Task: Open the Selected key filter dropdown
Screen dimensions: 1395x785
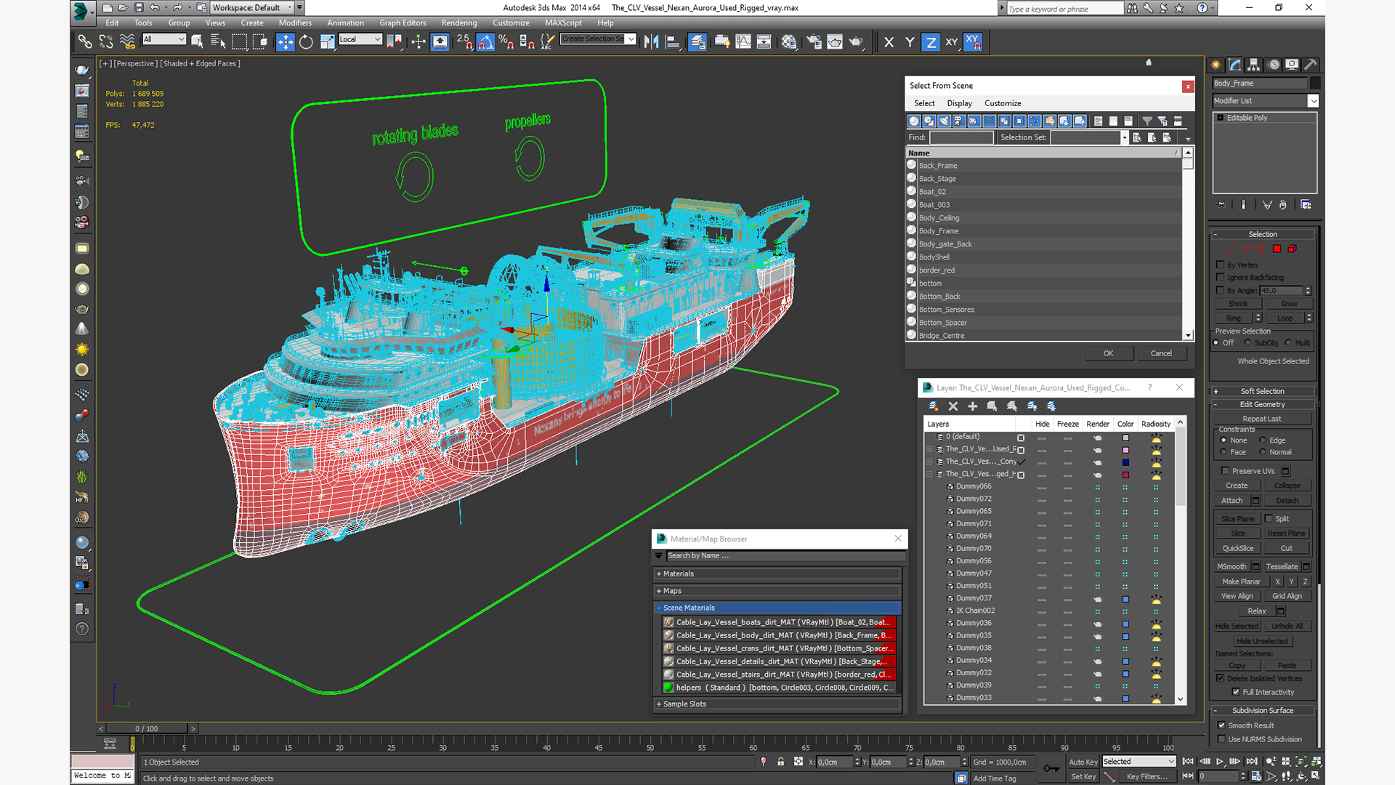Action: click(x=1139, y=762)
